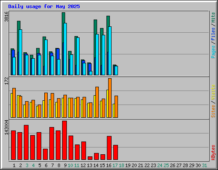
Task: Click the 172 y-axis value
Action: pos(6,81)
